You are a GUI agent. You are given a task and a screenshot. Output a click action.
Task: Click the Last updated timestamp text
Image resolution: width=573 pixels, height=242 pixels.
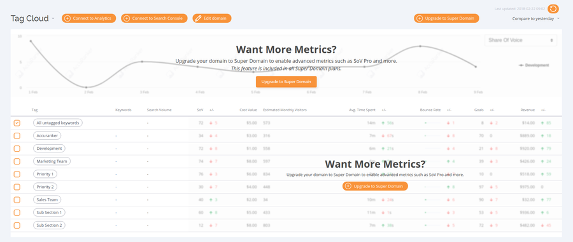click(x=520, y=8)
